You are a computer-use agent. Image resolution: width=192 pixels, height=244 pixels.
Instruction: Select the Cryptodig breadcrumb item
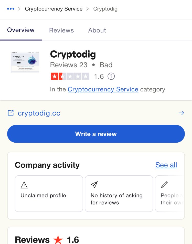105,9
